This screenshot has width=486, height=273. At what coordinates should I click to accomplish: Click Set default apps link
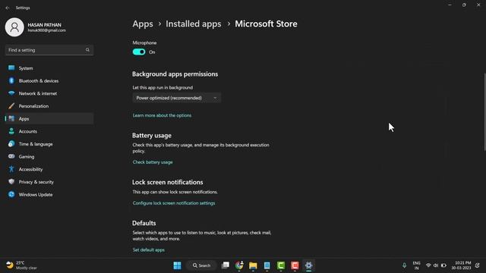(x=149, y=249)
